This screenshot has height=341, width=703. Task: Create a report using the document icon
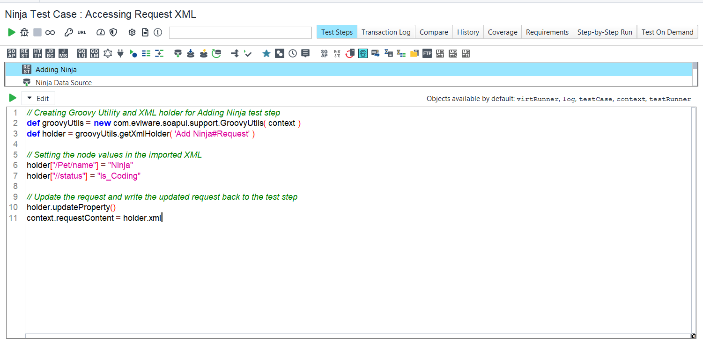(145, 32)
